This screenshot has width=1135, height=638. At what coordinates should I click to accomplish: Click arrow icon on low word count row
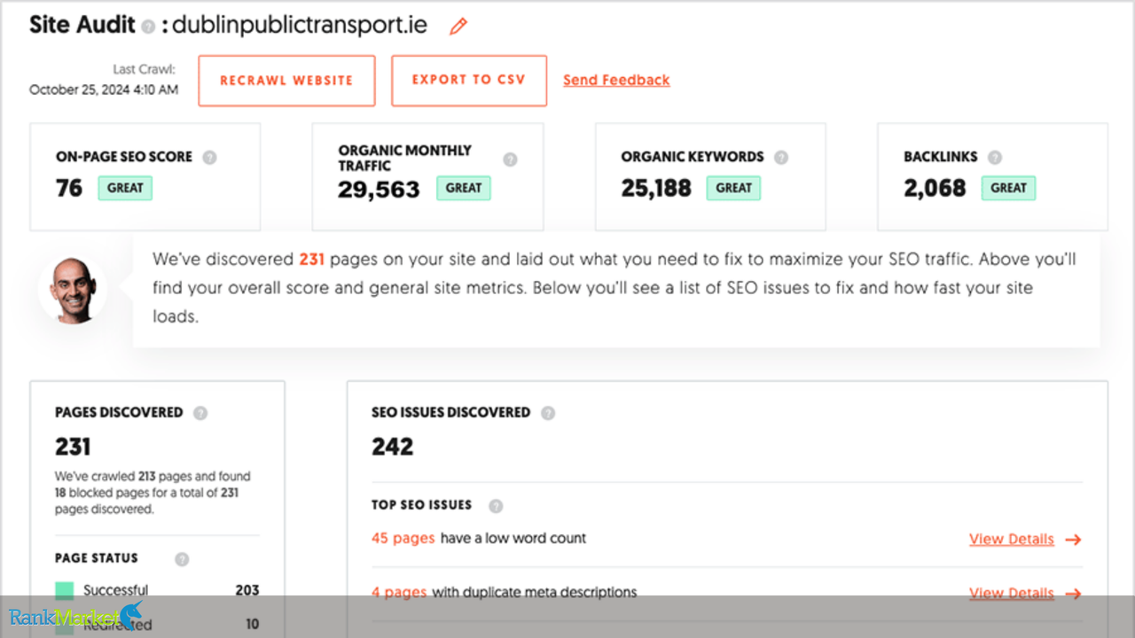(x=1073, y=540)
